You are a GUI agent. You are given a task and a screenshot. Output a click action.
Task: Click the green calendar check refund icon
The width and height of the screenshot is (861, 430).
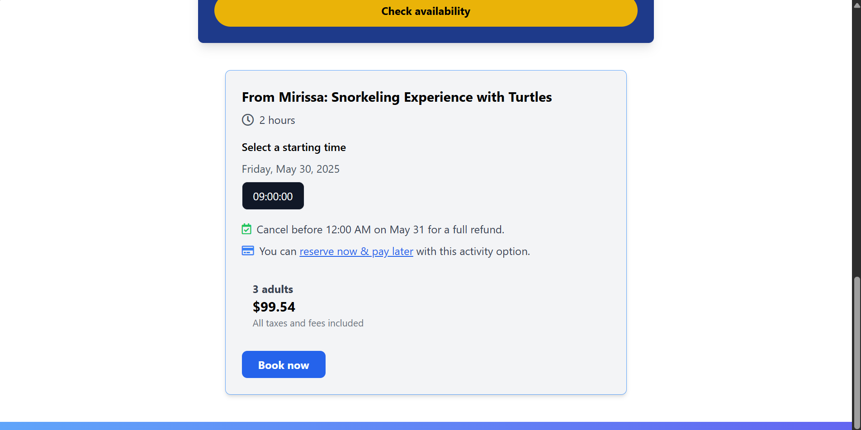246,229
